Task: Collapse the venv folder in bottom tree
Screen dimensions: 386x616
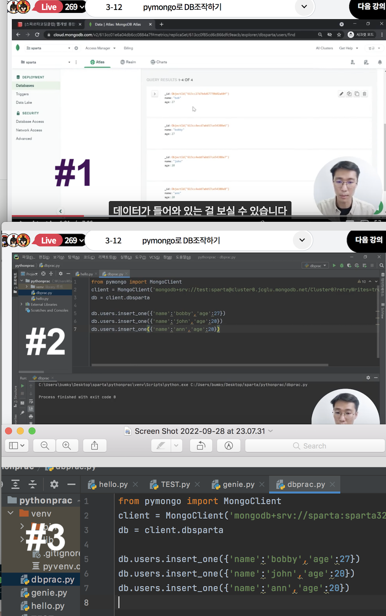Action: [x=11, y=513]
